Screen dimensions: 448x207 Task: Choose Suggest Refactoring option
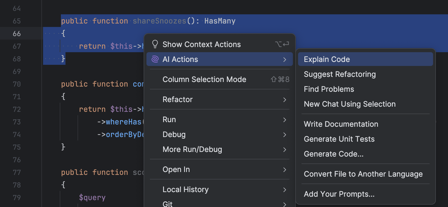click(x=340, y=74)
